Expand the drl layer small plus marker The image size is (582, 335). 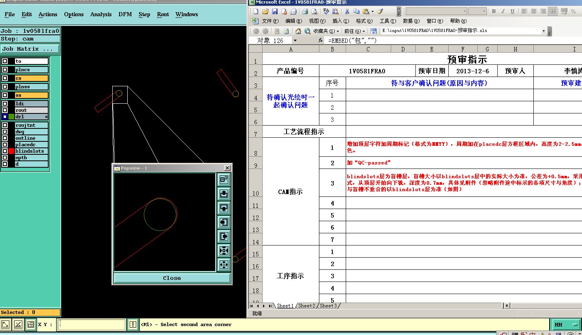coord(46,117)
